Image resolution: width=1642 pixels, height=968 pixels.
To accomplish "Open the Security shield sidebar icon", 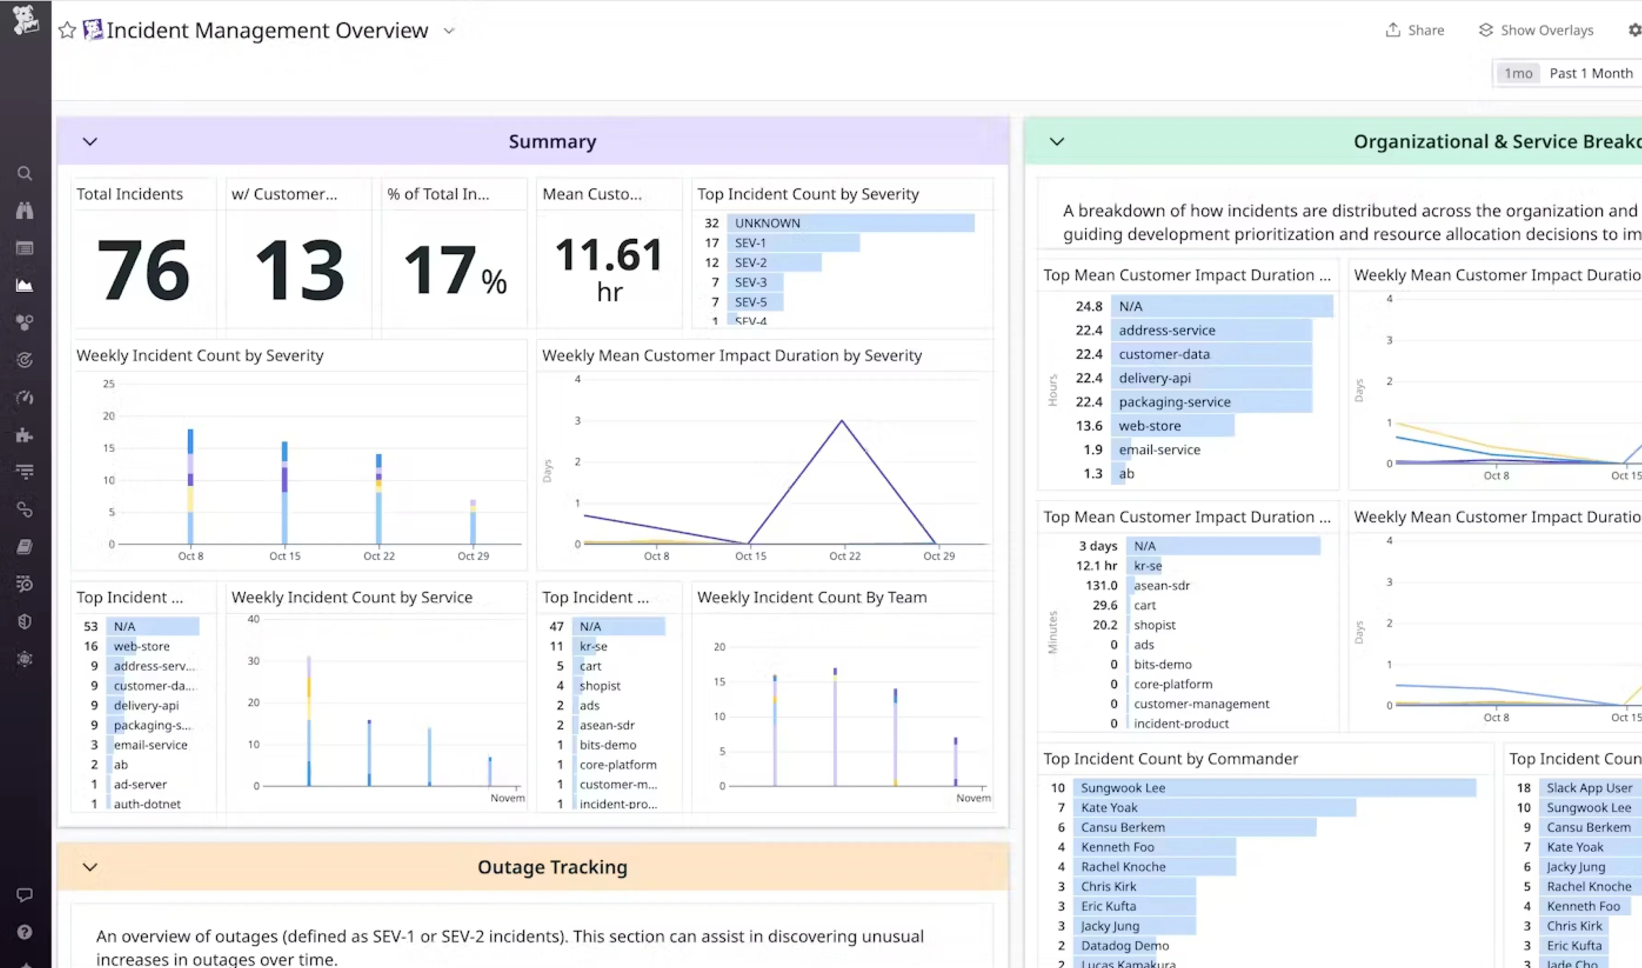I will [25, 622].
